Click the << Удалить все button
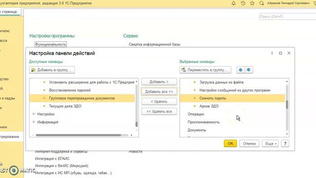Screen dimensions: 316x178 (x=159, y=111)
